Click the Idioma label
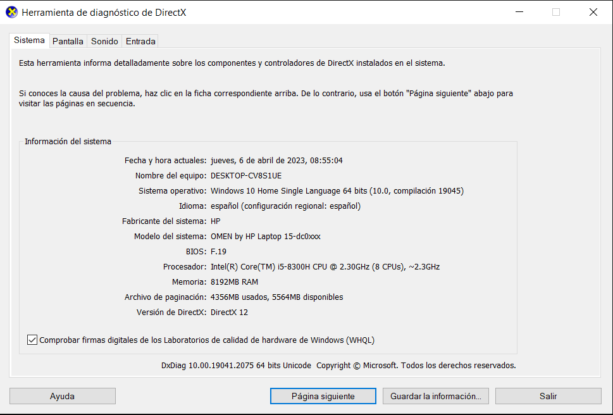Image resolution: width=613 pixels, height=415 pixels. pyautogui.click(x=192, y=206)
